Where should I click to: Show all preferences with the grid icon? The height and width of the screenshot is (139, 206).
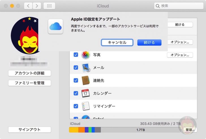49,6
